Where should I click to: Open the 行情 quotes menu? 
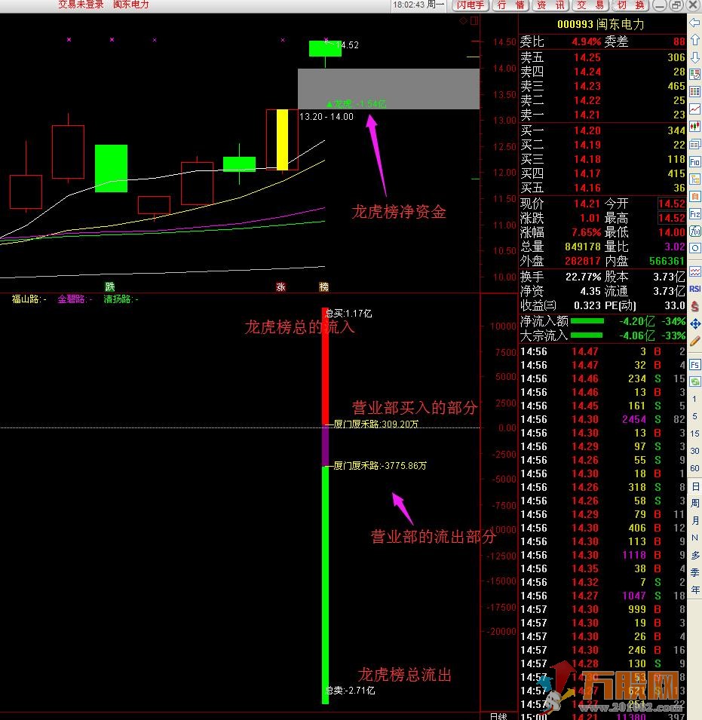511,5
